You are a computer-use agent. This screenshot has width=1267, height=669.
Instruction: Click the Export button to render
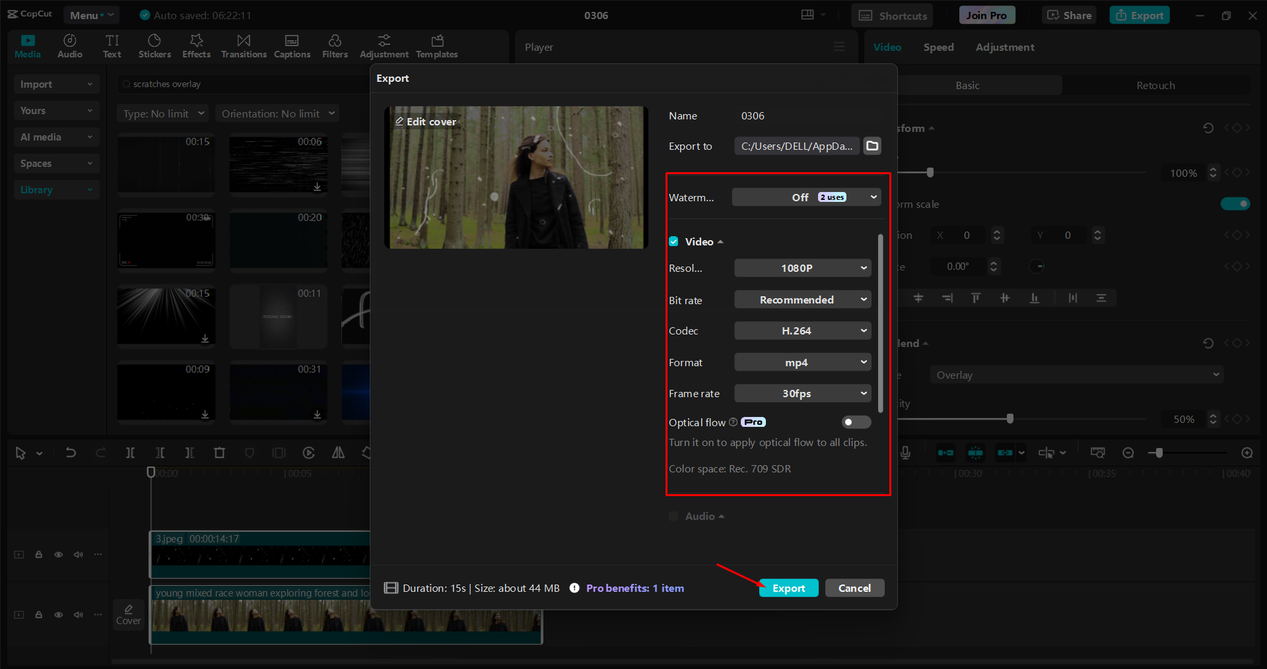pyautogui.click(x=788, y=588)
